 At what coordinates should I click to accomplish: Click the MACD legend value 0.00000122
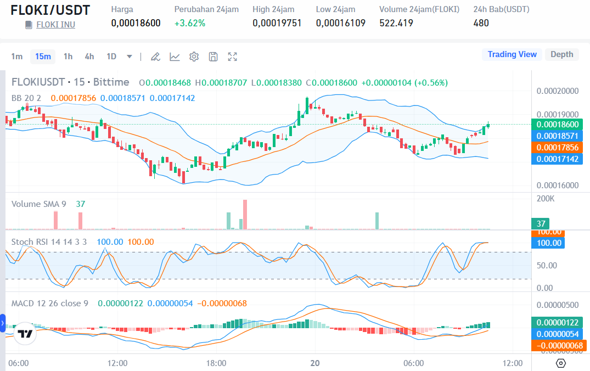[120, 303]
